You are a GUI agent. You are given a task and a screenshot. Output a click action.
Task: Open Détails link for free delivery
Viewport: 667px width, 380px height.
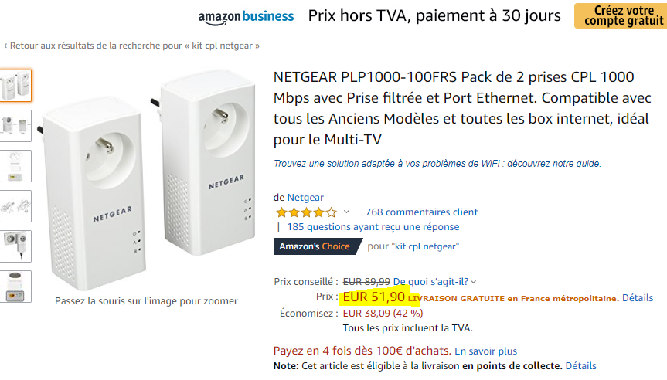638,298
